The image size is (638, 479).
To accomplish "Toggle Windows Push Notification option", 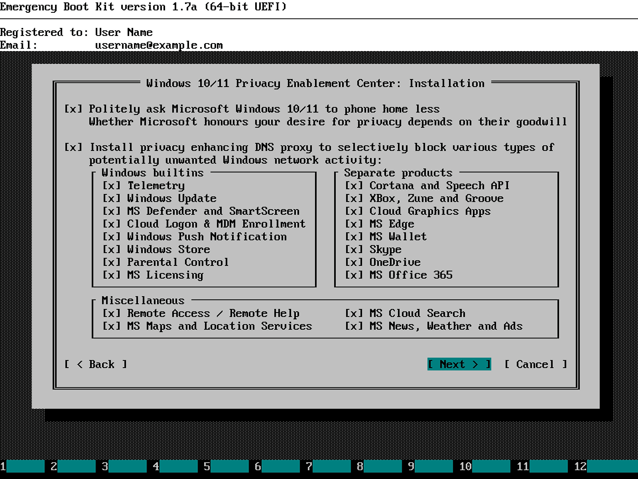I will coord(112,237).
